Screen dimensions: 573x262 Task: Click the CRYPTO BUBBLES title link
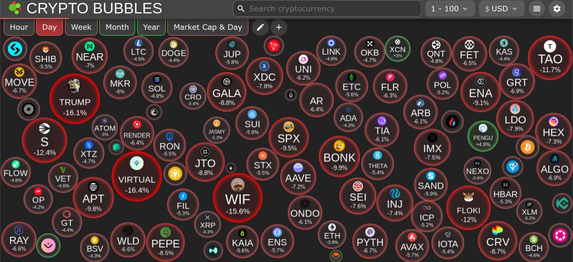click(x=94, y=8)
